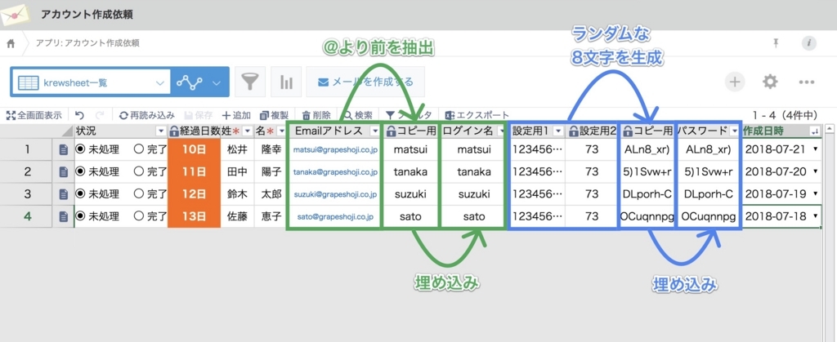Open record detail icon for row 2
Viewport: 837px width, 342px height.
(63, 171)
